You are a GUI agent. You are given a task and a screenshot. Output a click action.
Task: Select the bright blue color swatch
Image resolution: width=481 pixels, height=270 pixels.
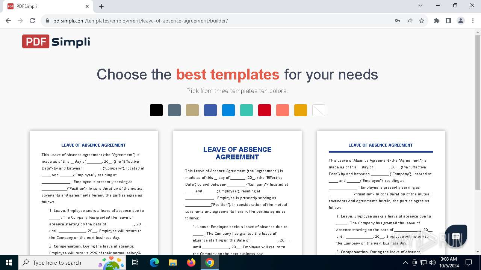[228, 110]
